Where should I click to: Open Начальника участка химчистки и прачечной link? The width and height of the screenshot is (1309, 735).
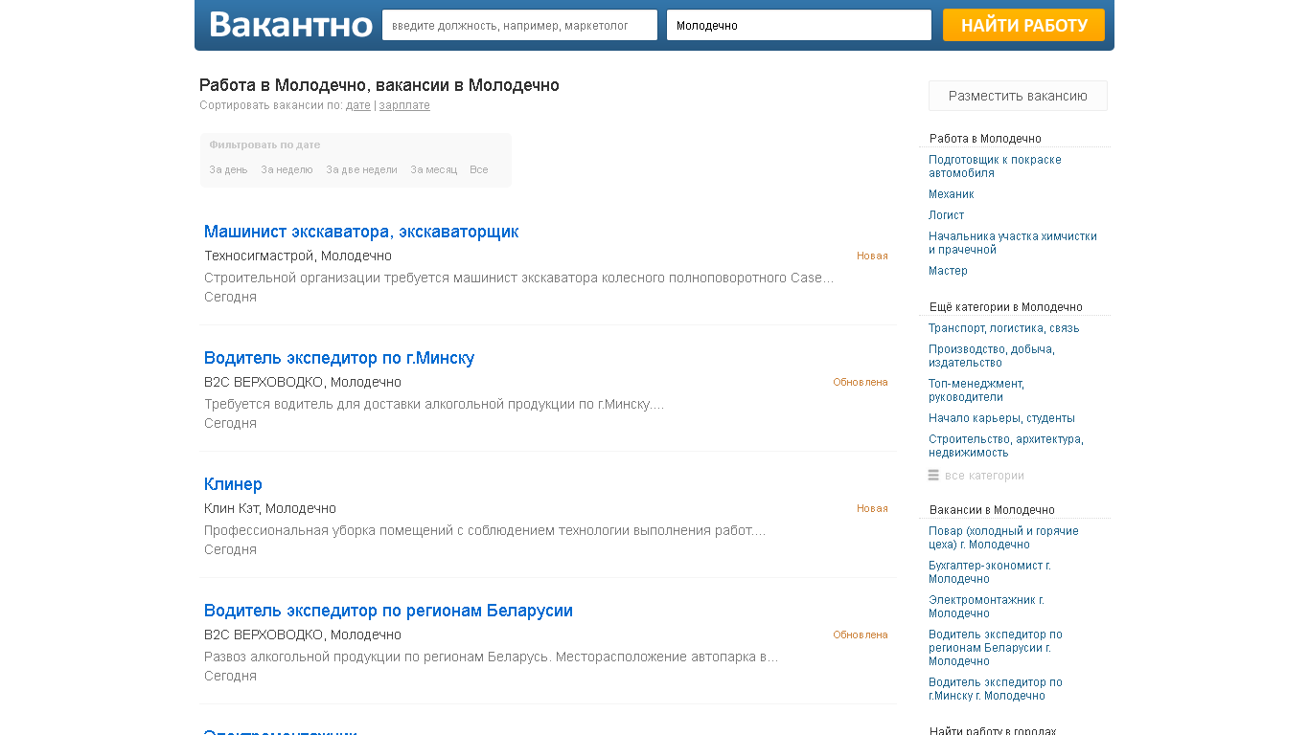coord(1012,243)
